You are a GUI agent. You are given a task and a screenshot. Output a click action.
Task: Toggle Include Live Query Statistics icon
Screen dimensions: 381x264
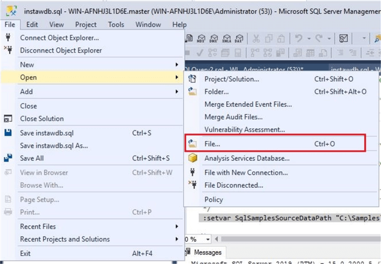tap(268, 53)
